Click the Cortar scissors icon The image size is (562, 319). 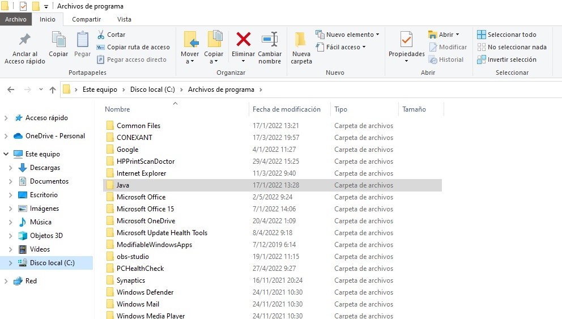101,35
